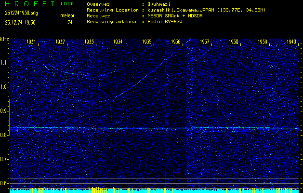The image size is (303, 193).
Task: Click the 1.1 frequency axis label
Action: coord(4,63)
